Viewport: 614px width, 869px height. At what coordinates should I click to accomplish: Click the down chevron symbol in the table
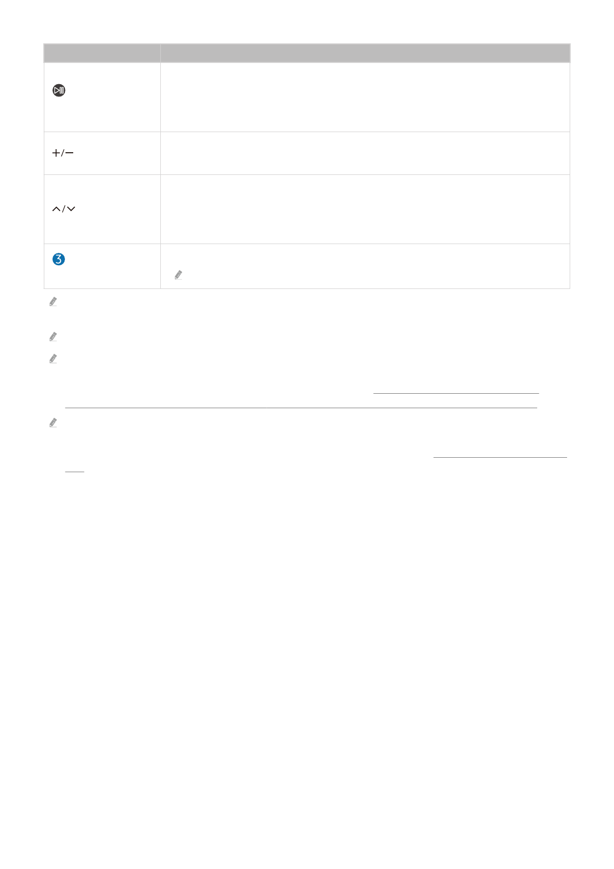[x=71, y=209]
